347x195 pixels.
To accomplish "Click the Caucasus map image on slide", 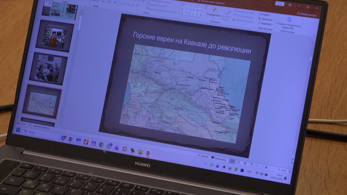I will pyautogui.click(x=185, y=94).
